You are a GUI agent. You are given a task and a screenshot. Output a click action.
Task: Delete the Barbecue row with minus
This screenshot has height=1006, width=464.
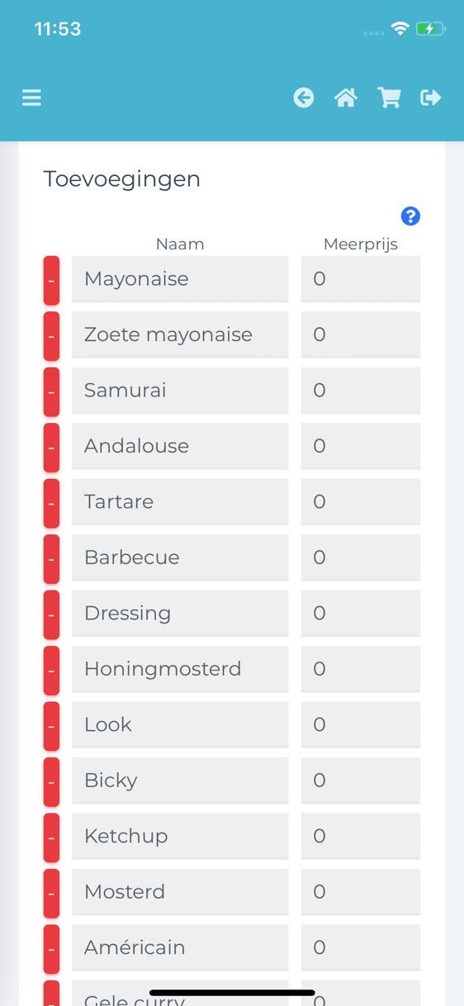(x=51, y=558)
